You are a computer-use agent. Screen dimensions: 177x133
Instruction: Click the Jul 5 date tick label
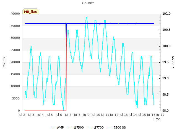point(50,115)
